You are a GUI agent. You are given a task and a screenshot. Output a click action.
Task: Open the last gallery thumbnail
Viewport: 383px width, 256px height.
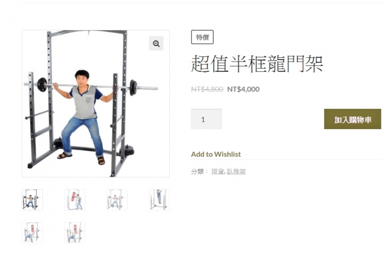75,233
